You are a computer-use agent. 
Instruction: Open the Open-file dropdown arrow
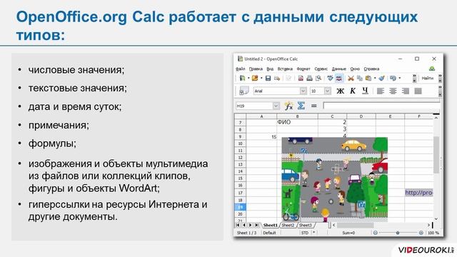coord(261,78)
